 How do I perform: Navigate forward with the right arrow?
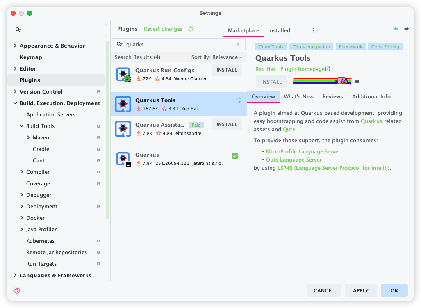(x=407, y=29)
